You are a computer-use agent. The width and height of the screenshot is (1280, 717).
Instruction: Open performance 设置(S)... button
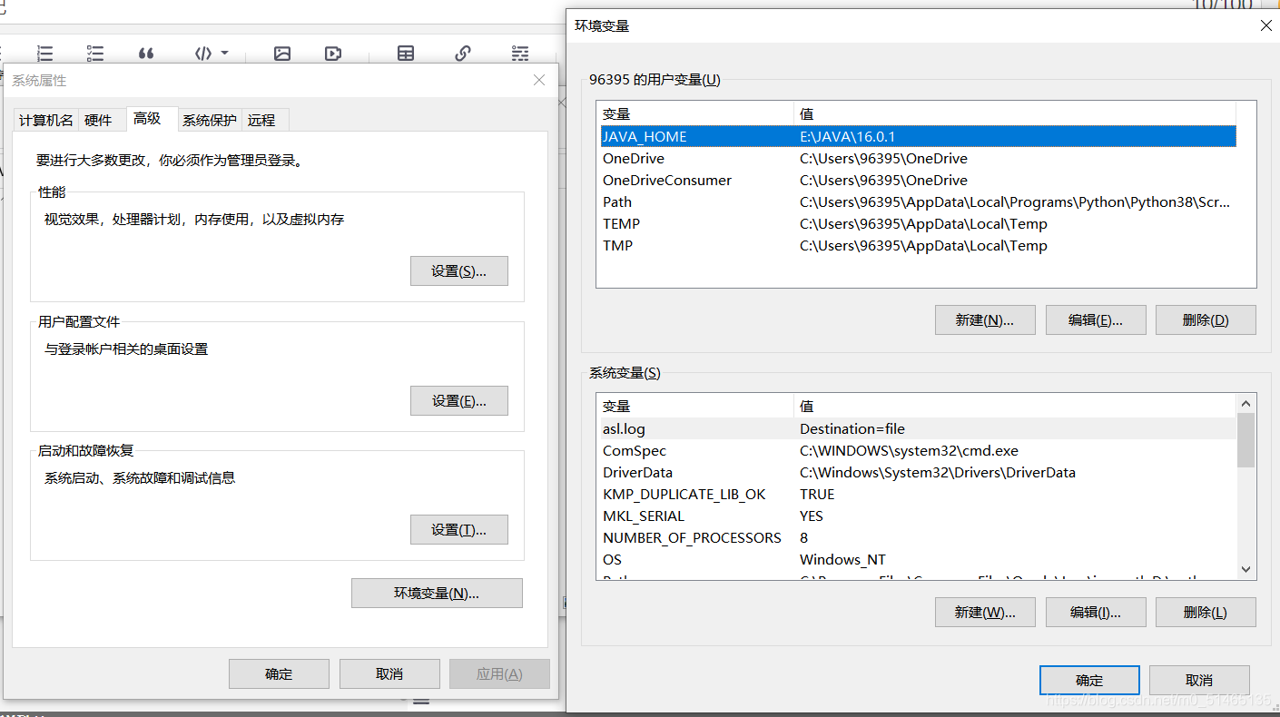[459, 271]
